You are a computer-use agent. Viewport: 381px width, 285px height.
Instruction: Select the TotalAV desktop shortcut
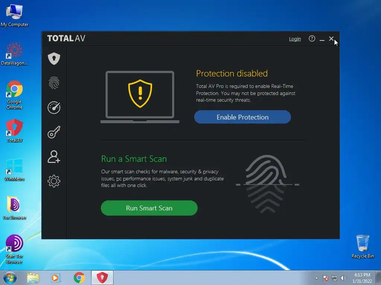pyautogui.click(x=15, y=131)
